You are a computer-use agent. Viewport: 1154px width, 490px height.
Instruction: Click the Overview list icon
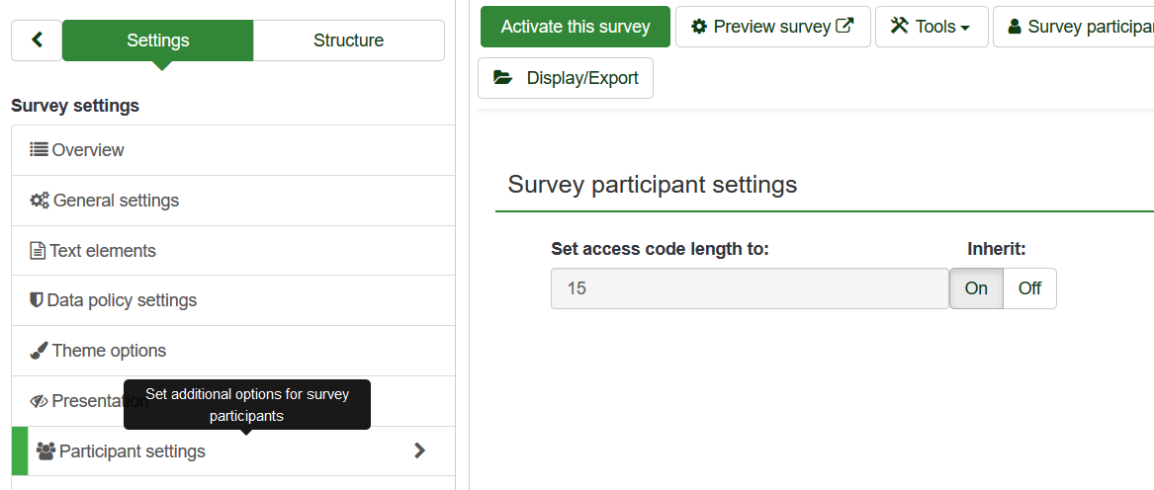pyautogui.click(x=39, y=150)
